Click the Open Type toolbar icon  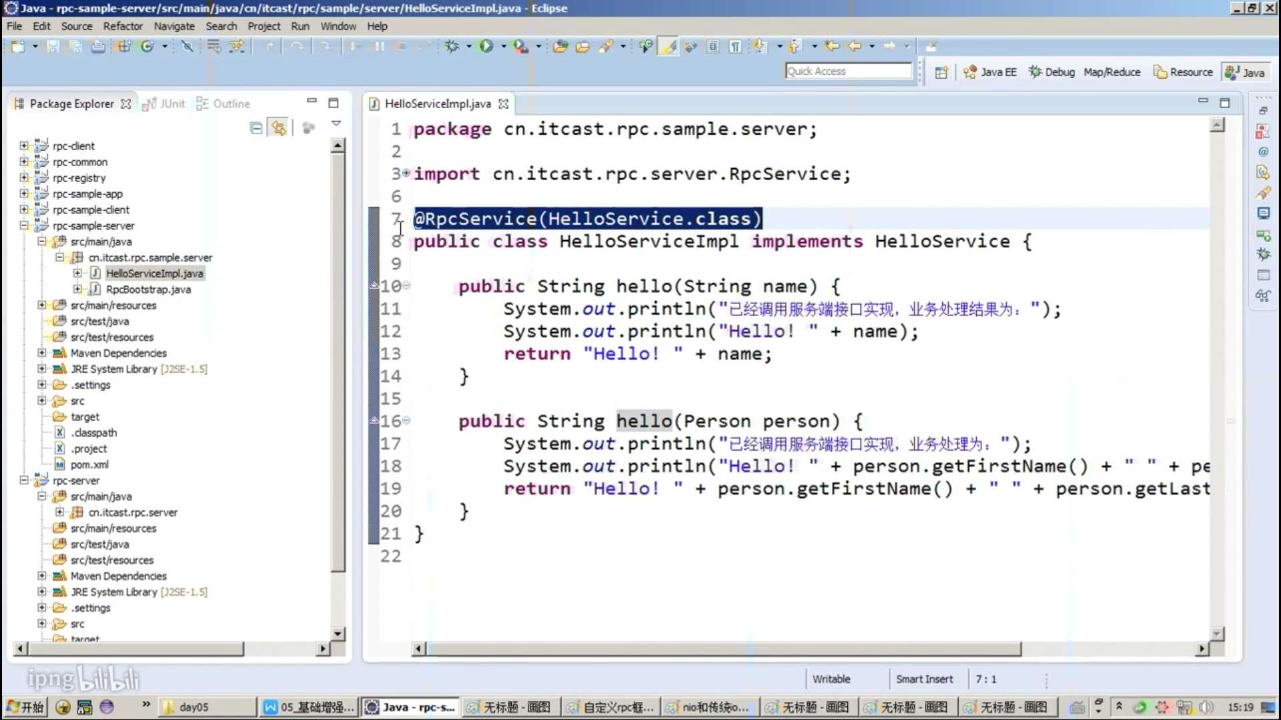pyautogui.click(x=560, y=46)
